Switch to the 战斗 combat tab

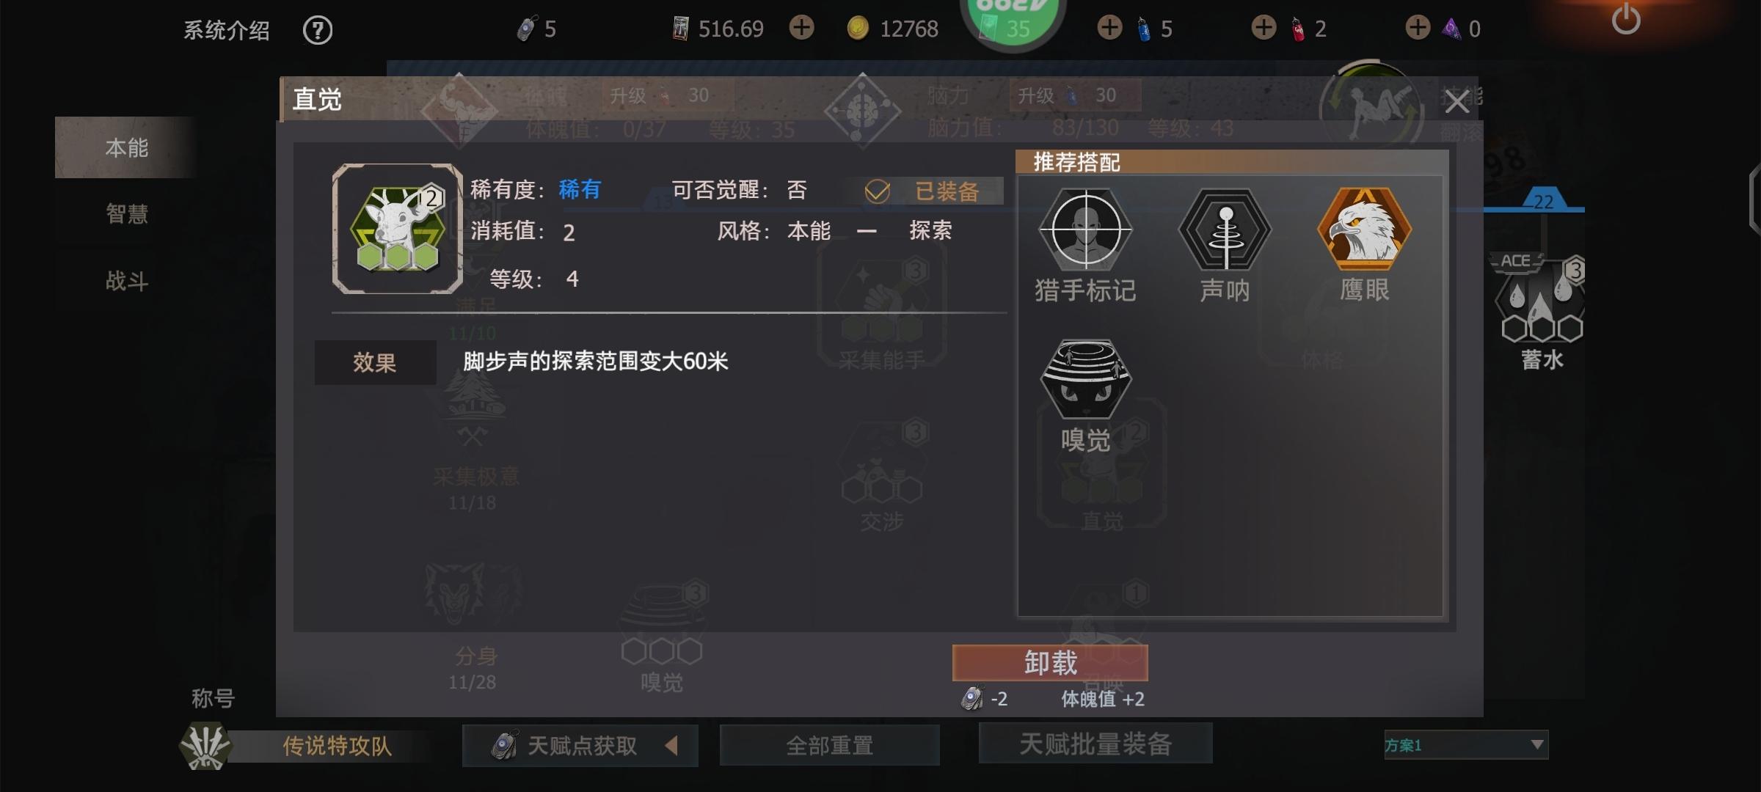pyautogui.click(x=126, y=280)
